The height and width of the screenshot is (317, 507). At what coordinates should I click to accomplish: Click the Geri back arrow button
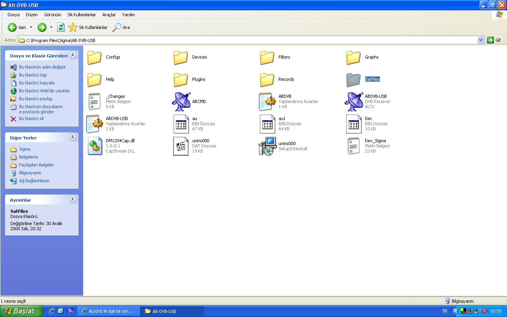point(17,27)
